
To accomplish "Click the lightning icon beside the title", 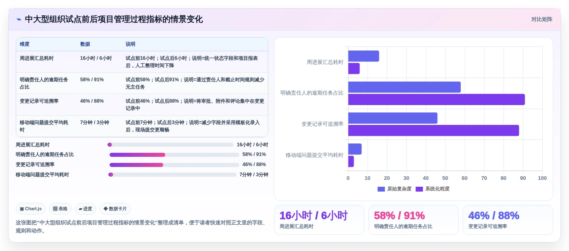I will 19,19.
